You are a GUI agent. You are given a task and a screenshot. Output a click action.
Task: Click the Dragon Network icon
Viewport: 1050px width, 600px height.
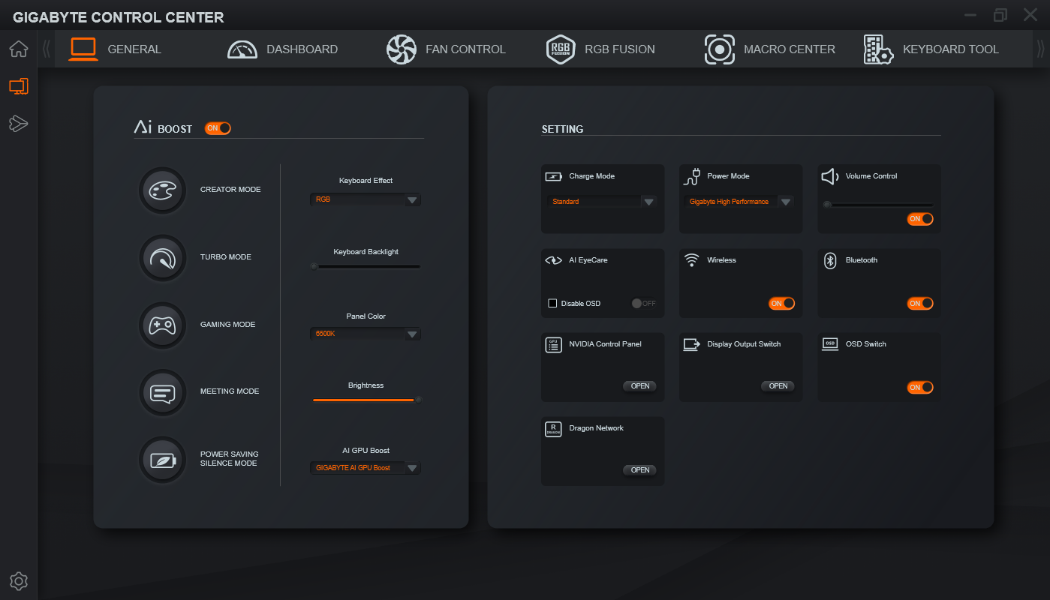point(554,429)
